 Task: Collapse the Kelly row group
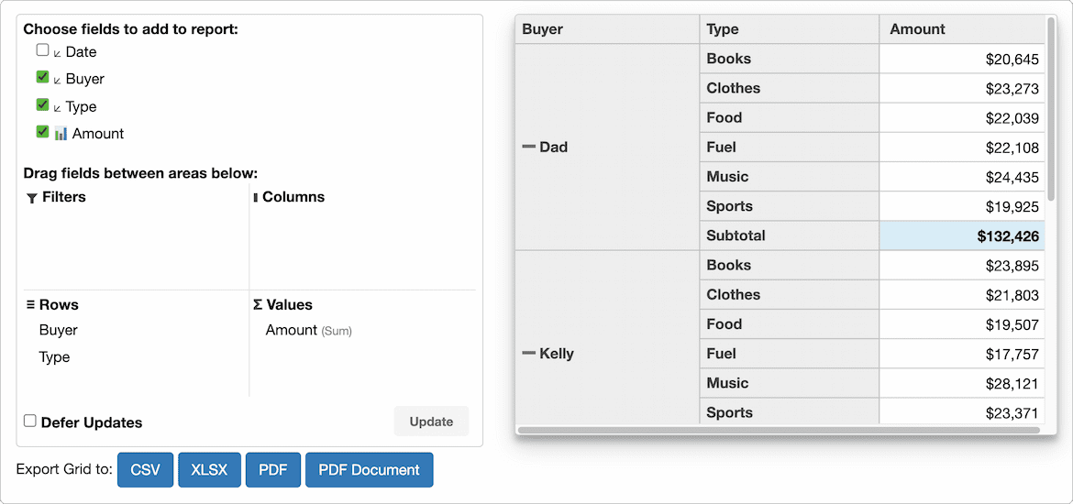(528, 353)
